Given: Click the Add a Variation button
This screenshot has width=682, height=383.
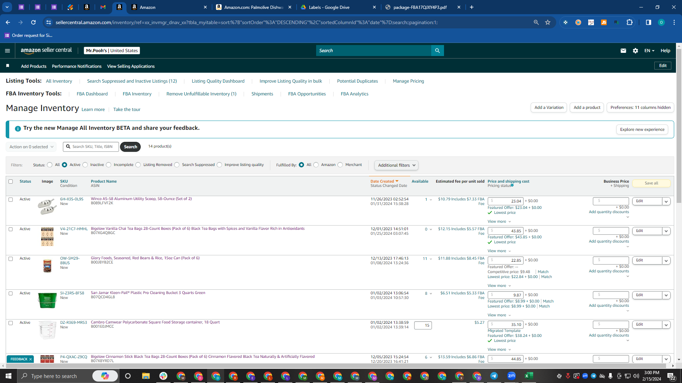Looking at the screenshot, I should click(549, 107).
